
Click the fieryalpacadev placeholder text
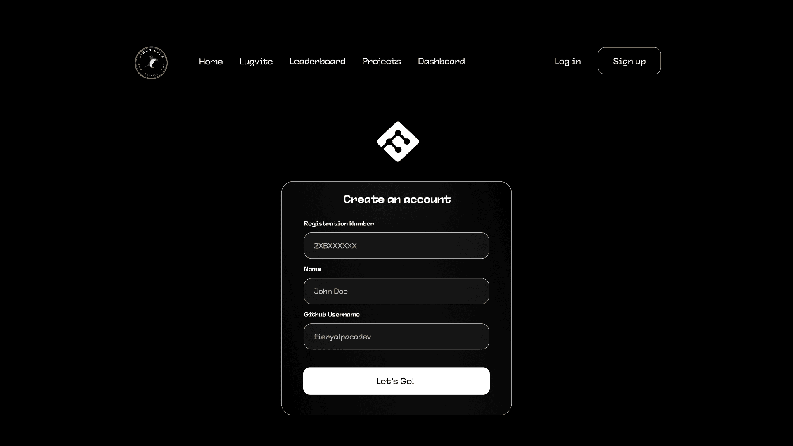[x=342, y=337]
